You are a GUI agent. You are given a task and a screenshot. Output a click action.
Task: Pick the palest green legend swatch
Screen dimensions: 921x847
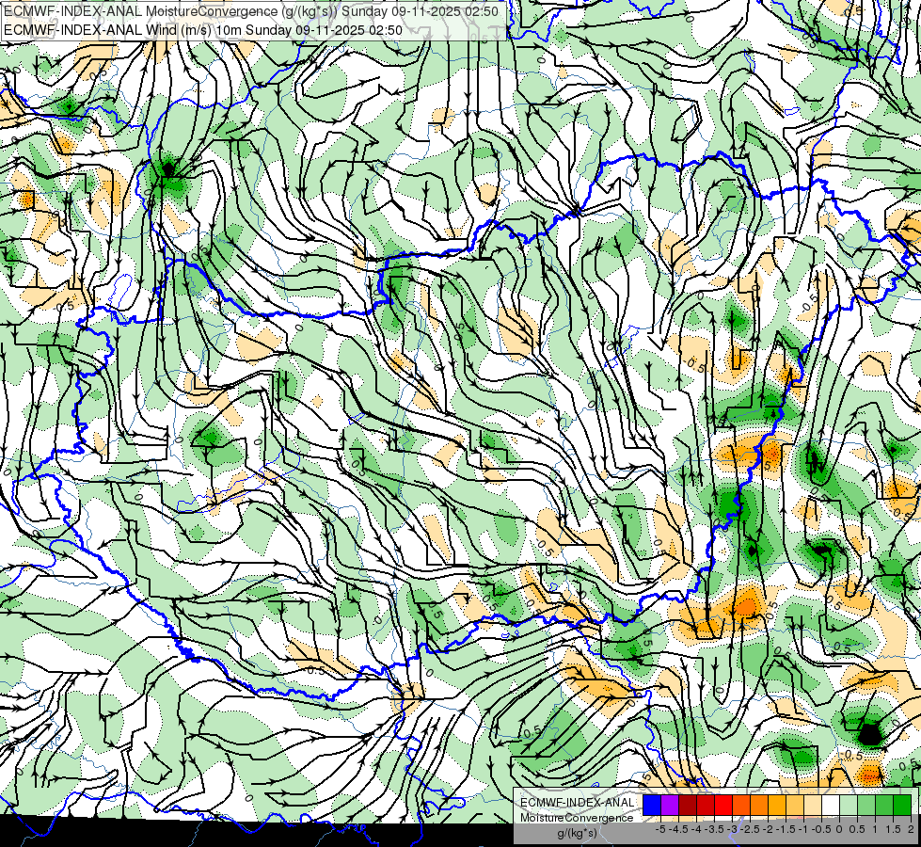pos(849,805)
